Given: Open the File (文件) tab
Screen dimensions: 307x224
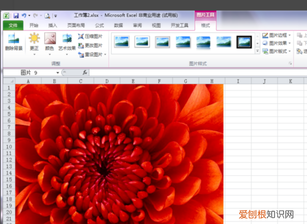Looking at the screenshot, I should (13, 25).
